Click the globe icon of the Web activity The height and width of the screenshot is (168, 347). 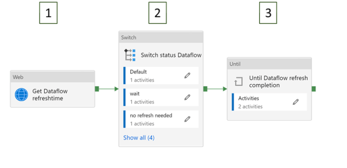click(21, 94)
